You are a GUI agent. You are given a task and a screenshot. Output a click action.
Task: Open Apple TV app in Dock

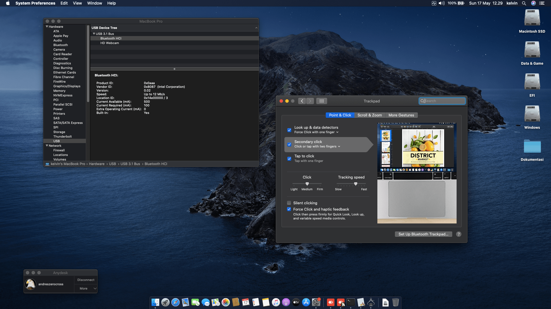pyautogui.click(x=296, y=302)
